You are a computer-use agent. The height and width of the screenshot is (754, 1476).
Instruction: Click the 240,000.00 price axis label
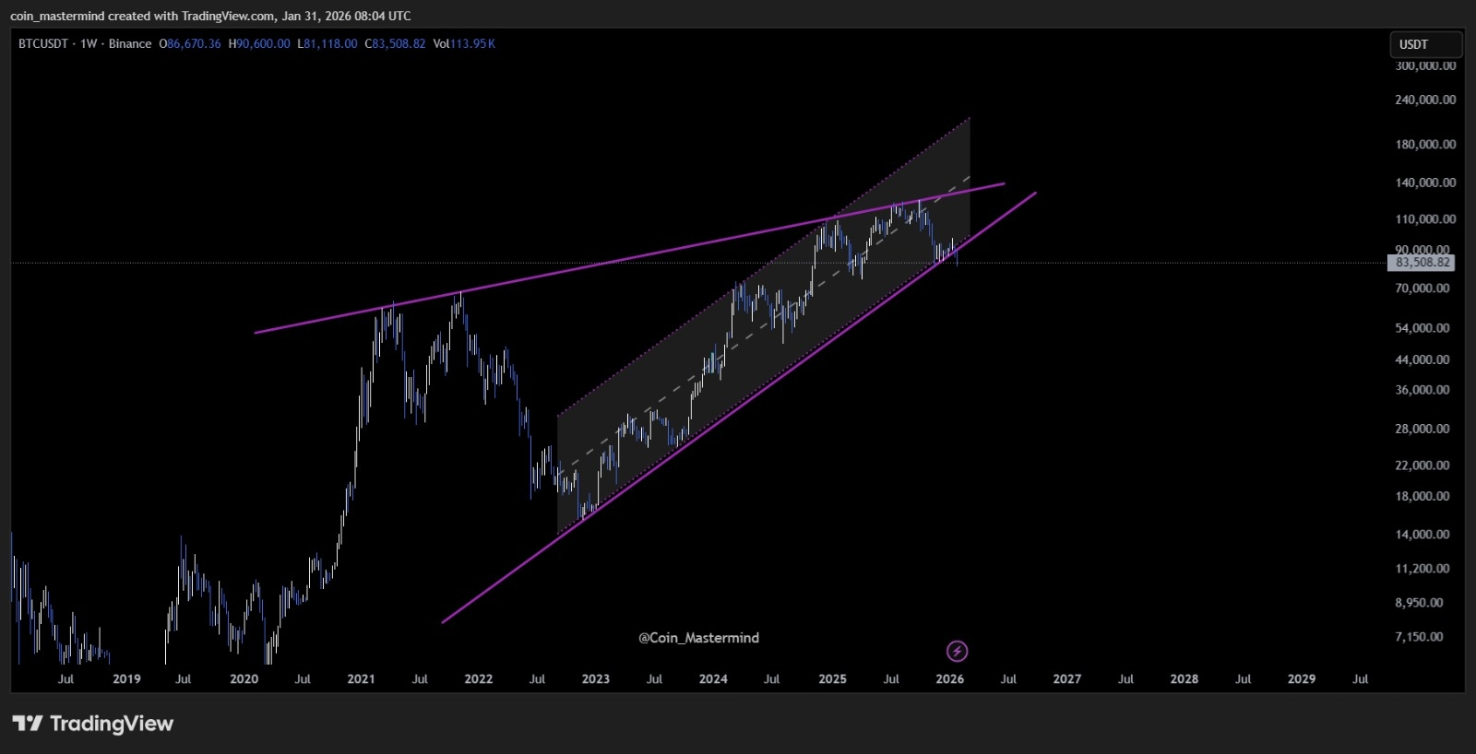click(1425, 100)
